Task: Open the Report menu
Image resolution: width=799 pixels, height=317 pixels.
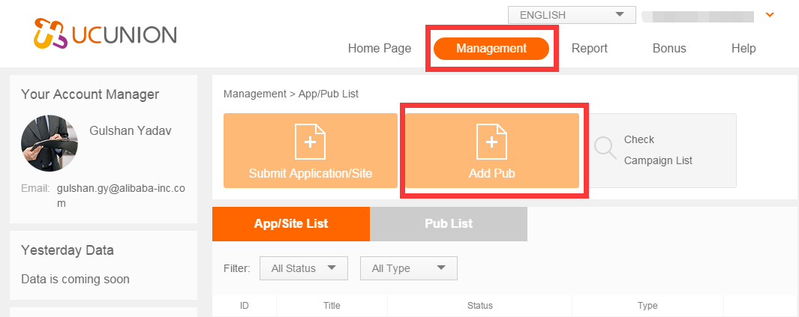Action: pos(590,49)
